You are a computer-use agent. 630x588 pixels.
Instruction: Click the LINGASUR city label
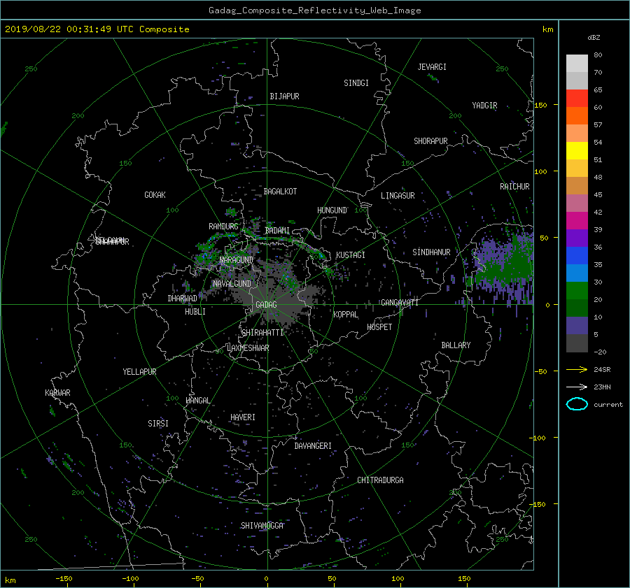[398, 196]
